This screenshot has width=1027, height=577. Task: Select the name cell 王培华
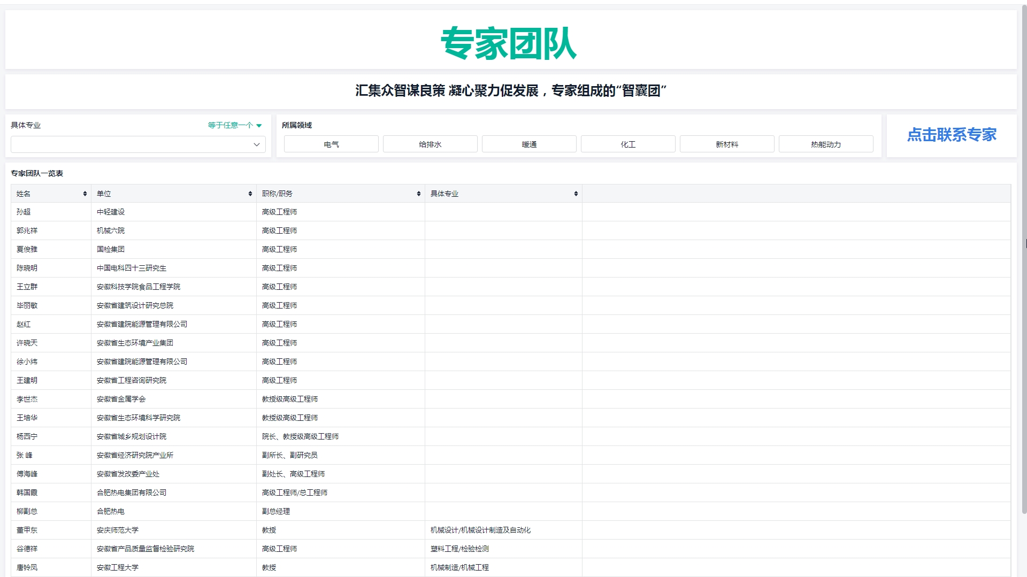point(51,418)
